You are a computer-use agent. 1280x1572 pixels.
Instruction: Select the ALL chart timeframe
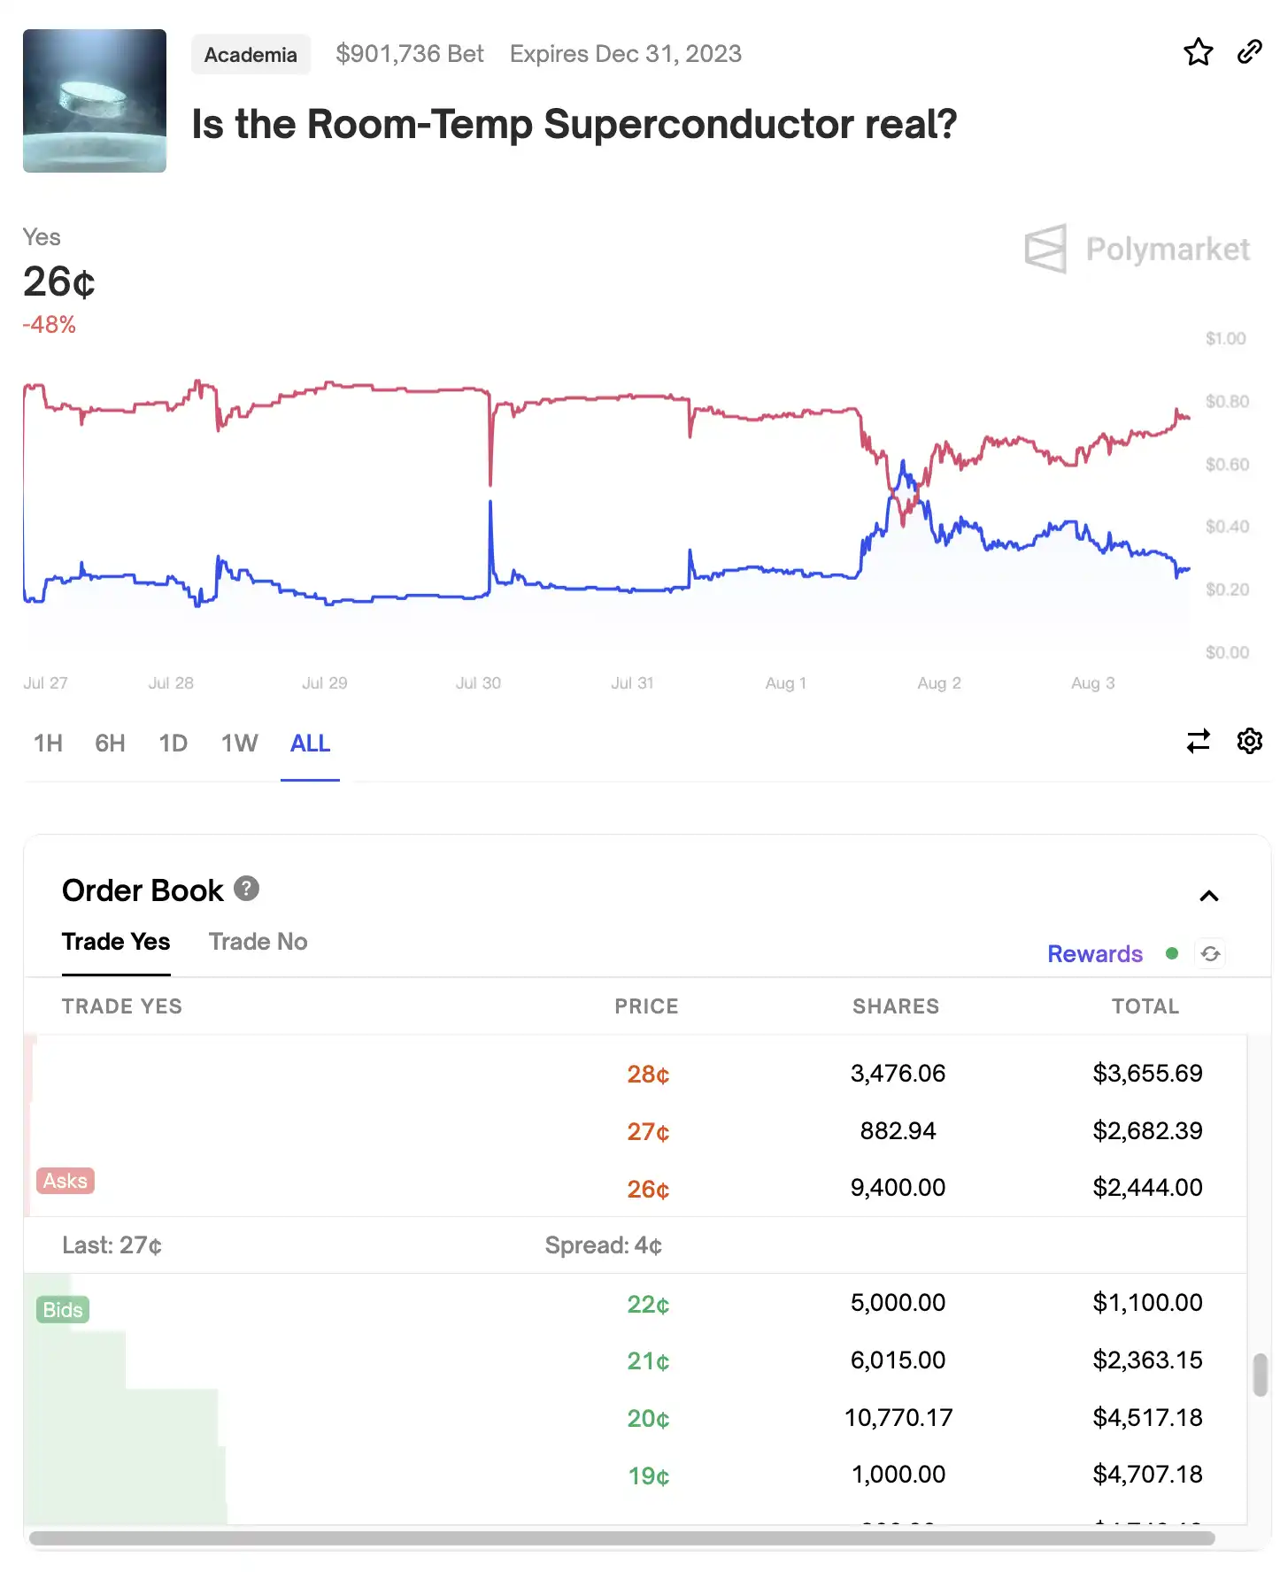[310, 744]
